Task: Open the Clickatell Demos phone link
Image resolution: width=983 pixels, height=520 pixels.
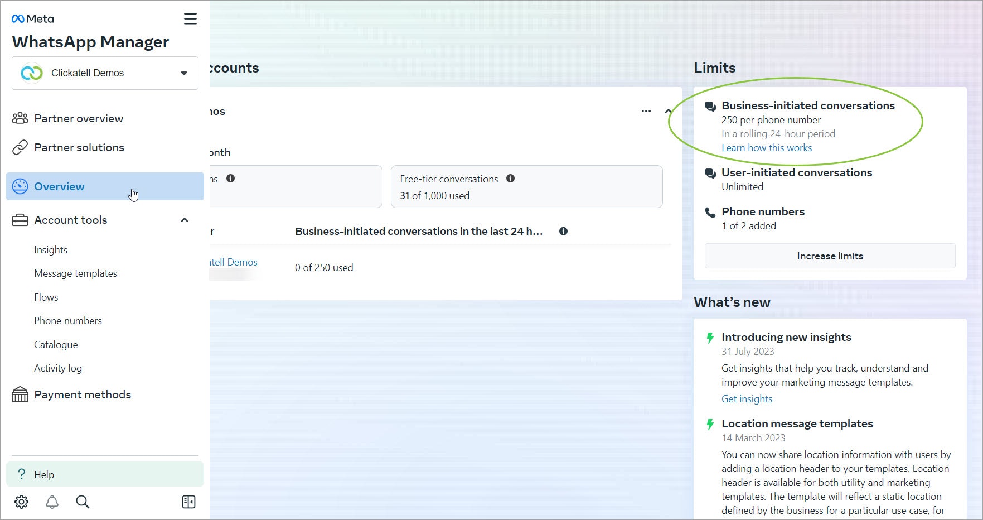Action: click(233, 262)
